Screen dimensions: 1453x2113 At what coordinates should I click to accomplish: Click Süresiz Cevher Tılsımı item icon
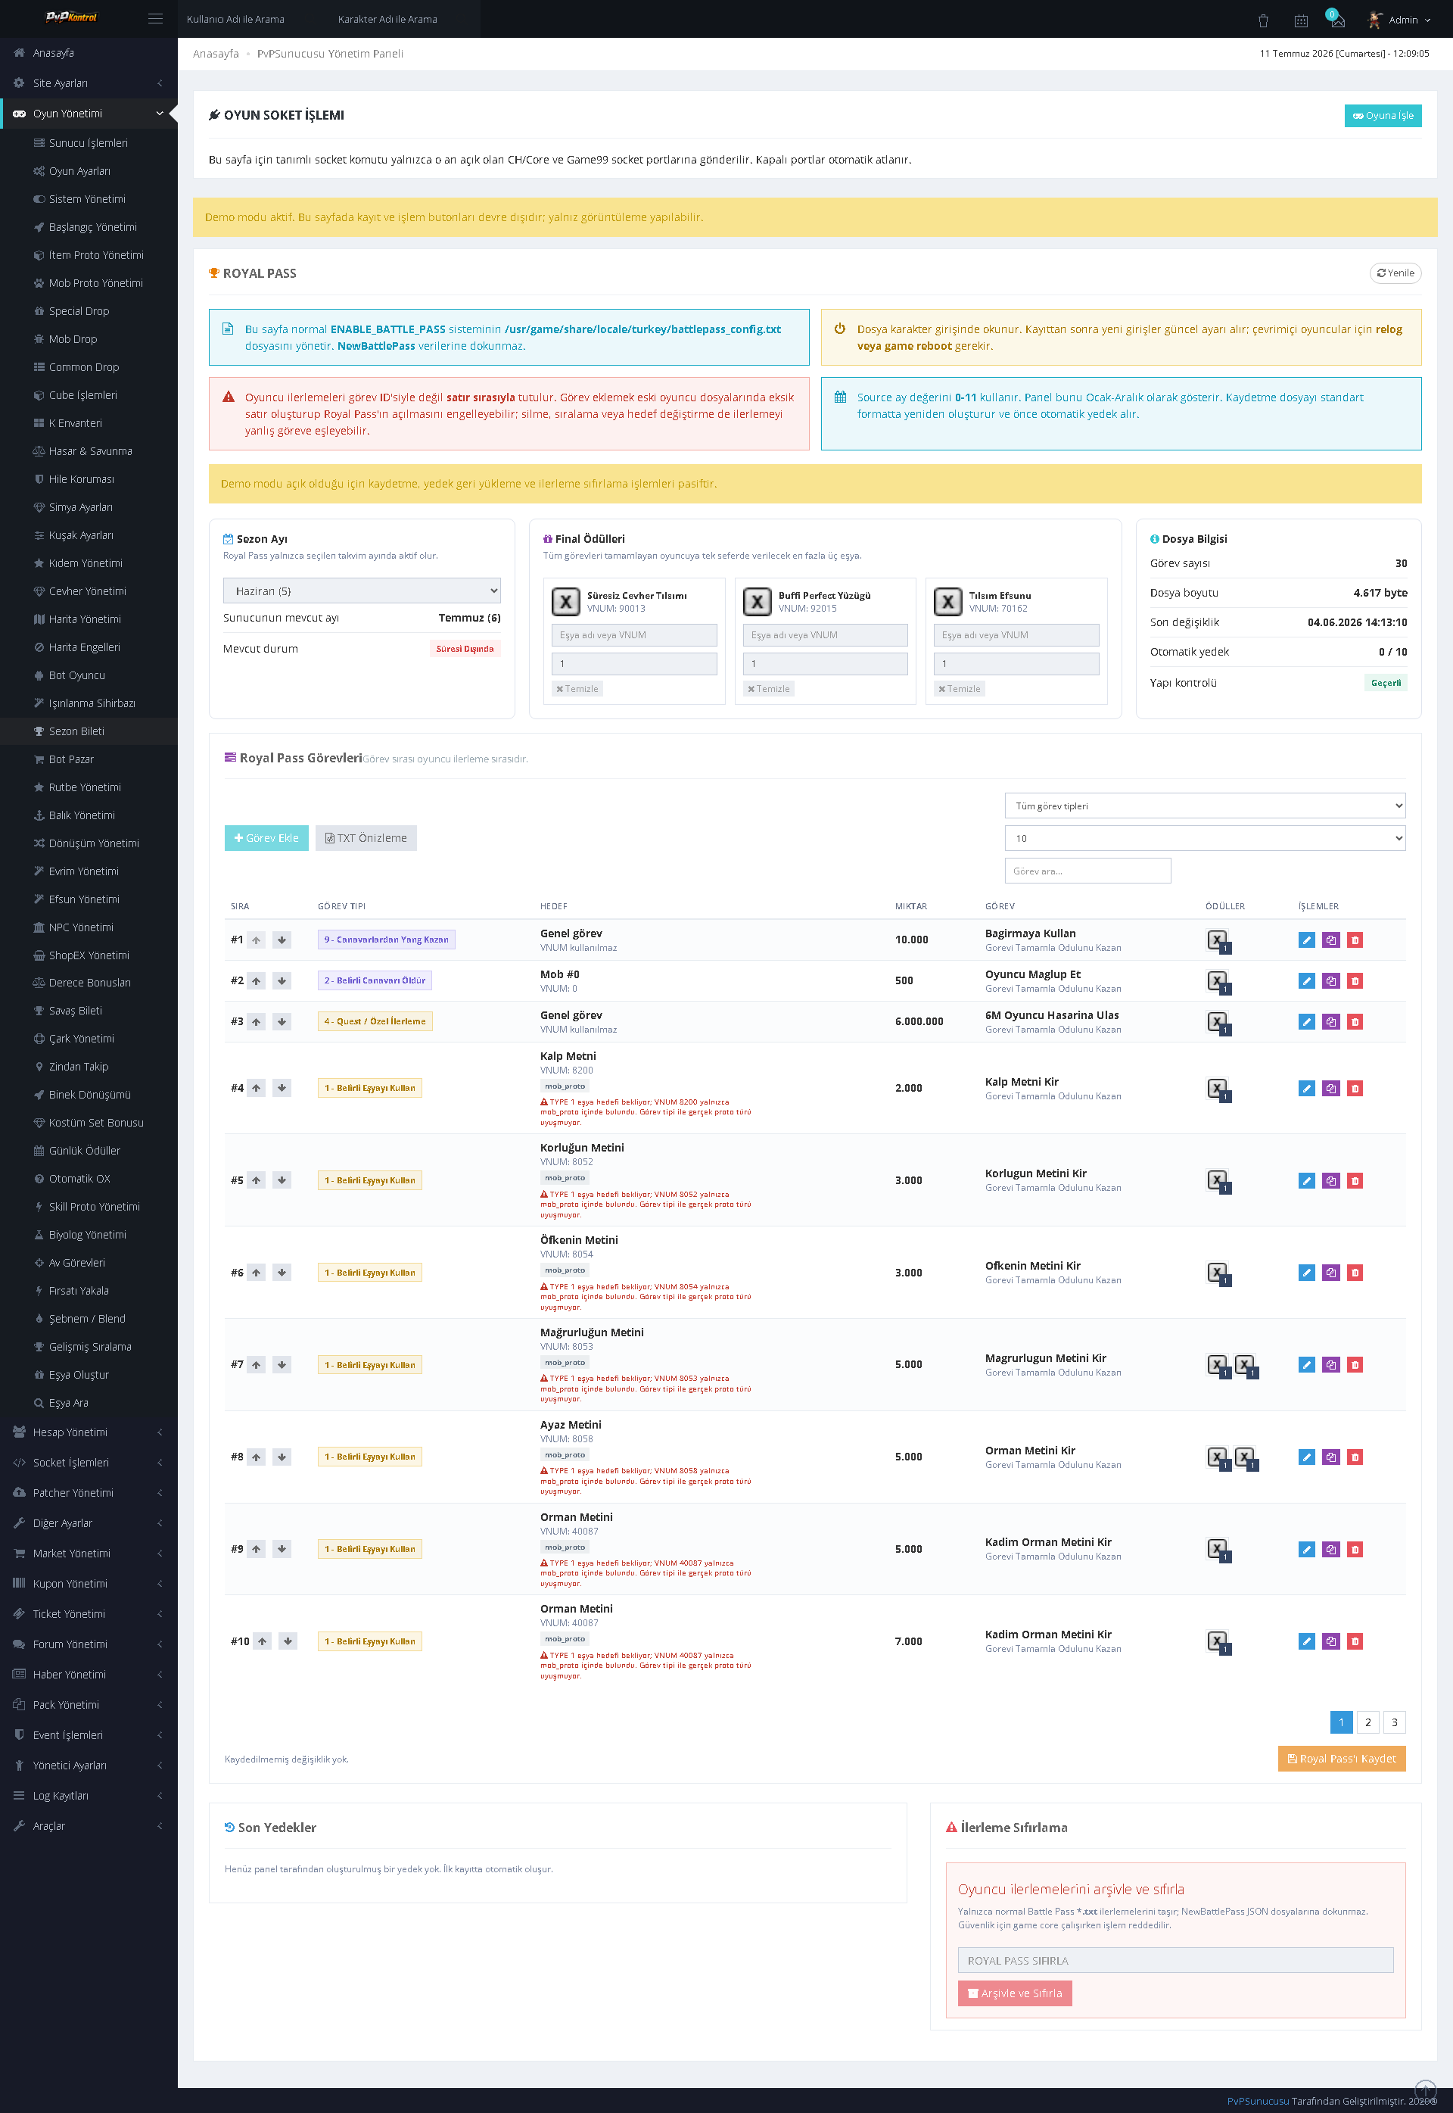pyautogui.click(x=566, y=601)
